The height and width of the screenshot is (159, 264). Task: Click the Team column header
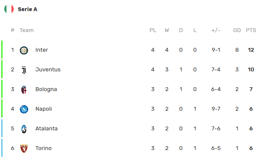pos(26,30)
